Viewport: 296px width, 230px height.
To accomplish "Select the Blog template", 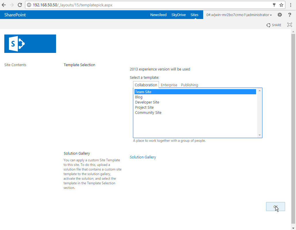I will 139,97.
